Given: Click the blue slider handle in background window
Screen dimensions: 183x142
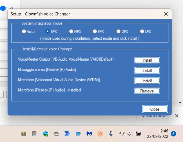Looking at the screenshot, I should (3, 8).
